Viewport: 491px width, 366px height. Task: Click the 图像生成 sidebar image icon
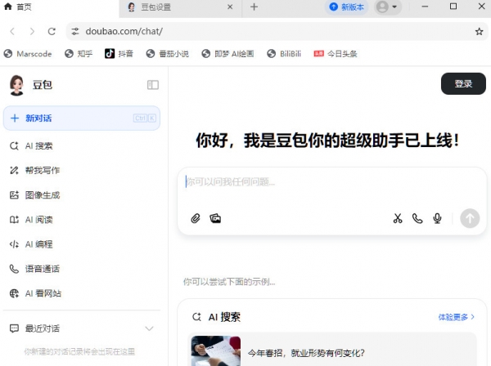point(15,195)
